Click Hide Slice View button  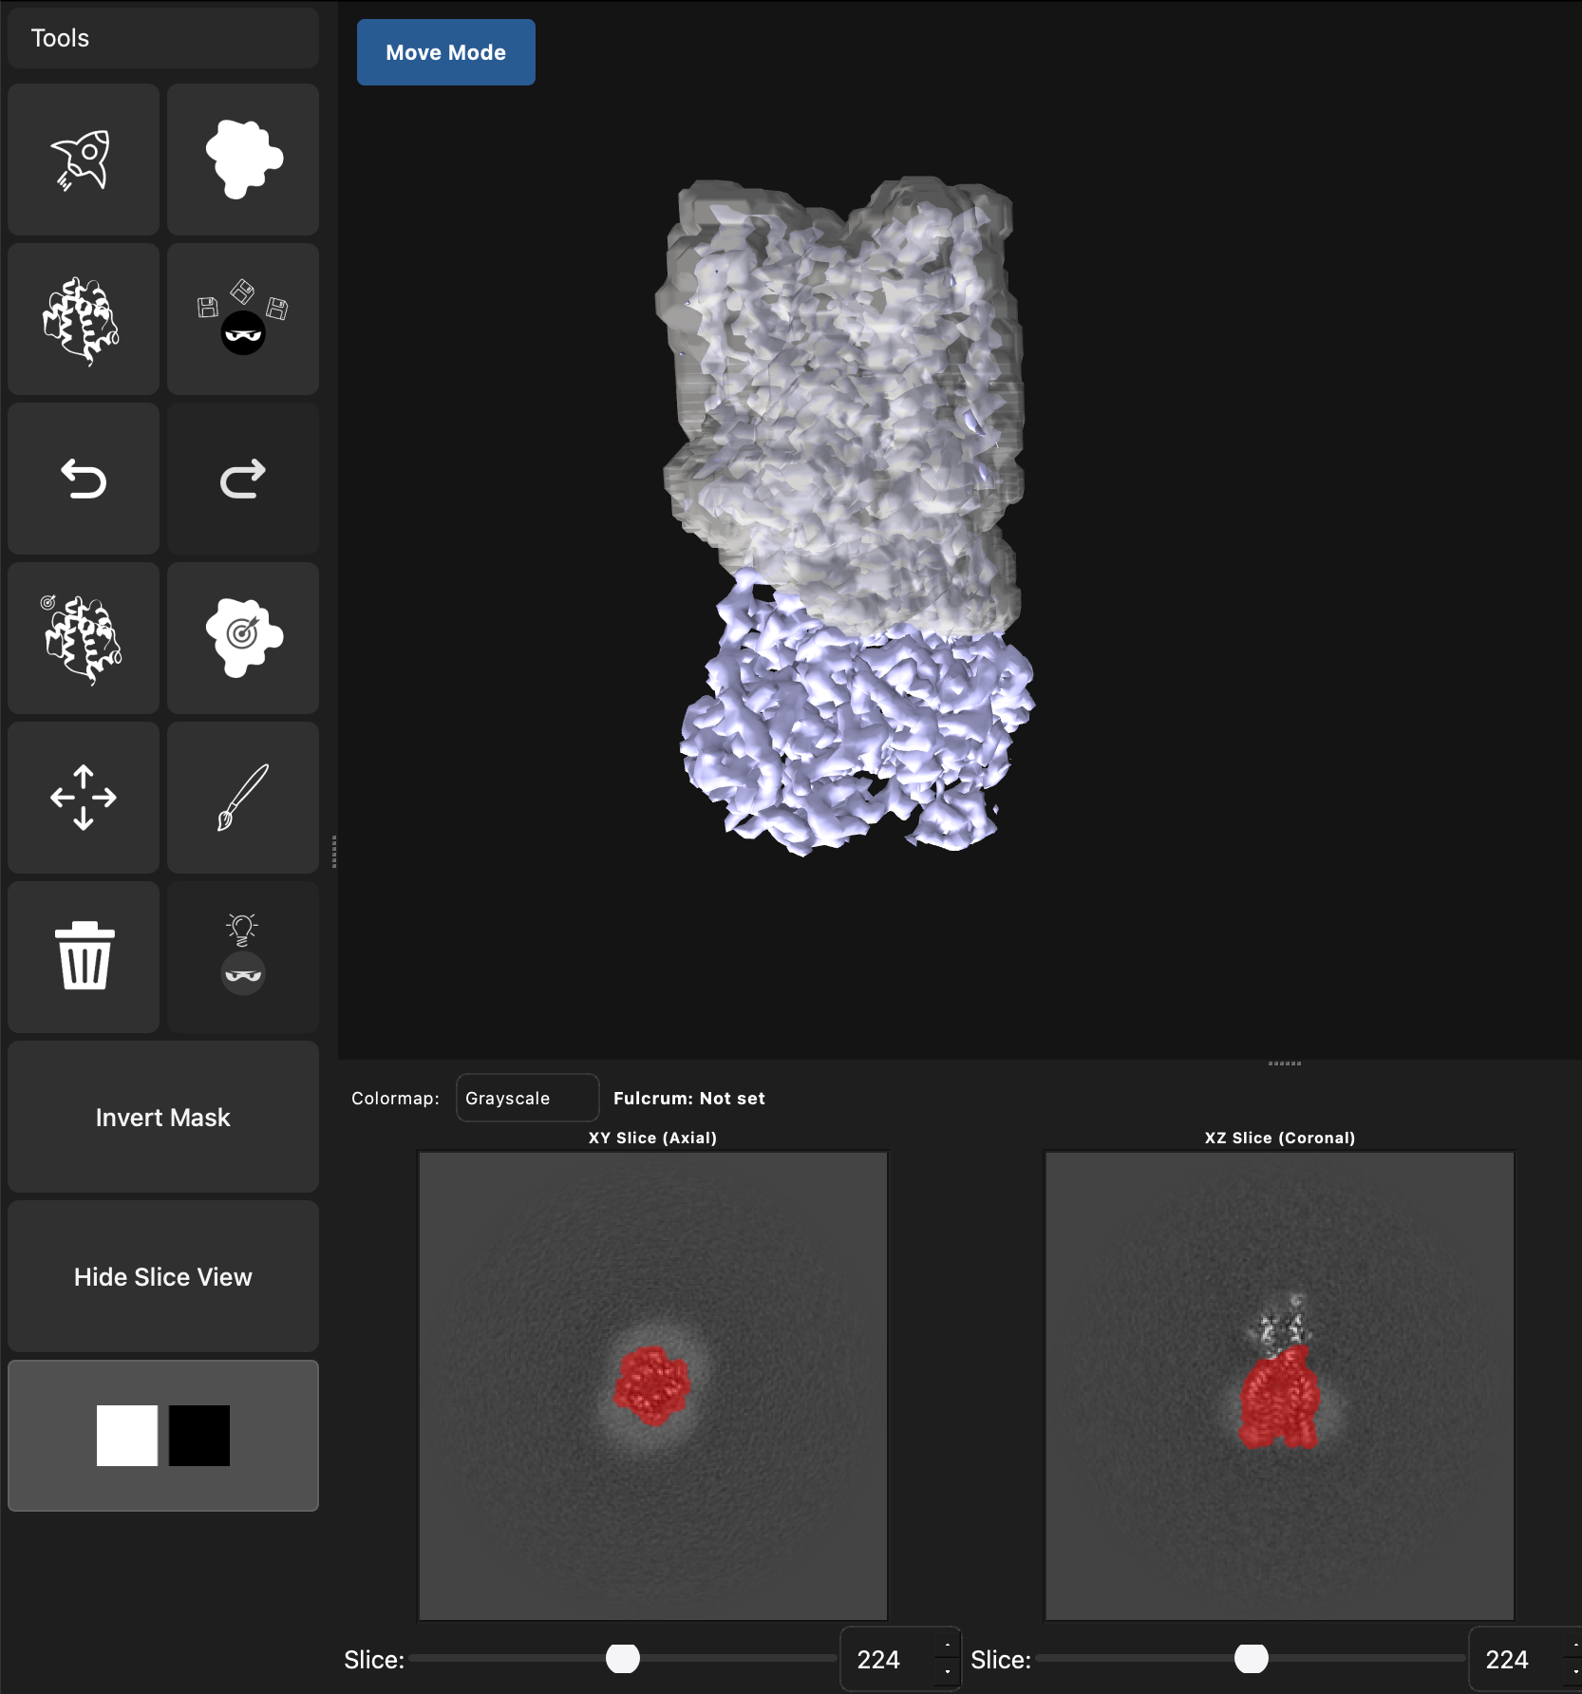(x=163, y=1276)
